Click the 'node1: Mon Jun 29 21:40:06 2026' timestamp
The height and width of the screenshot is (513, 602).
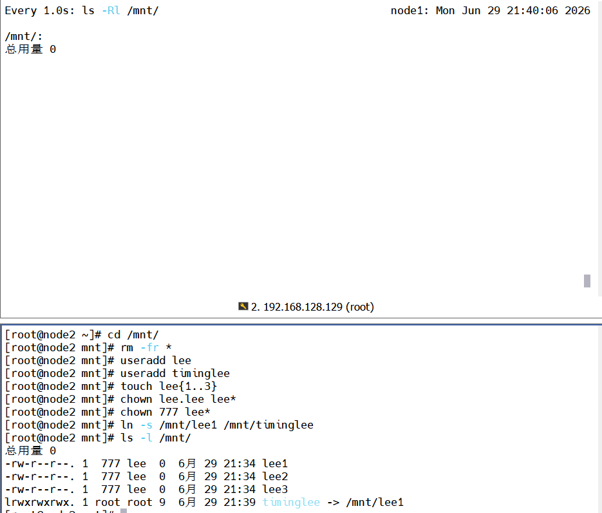click(x=490, y=10)
